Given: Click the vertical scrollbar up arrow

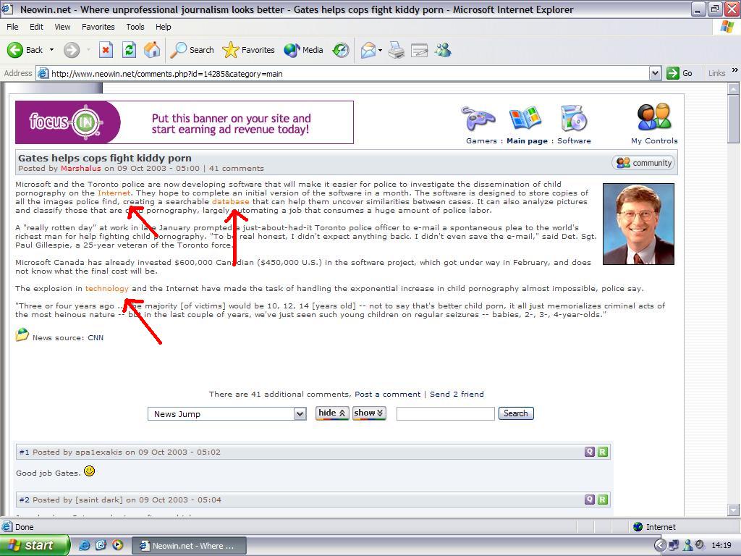Looking at the screenshot, I should click(x=734, y=89).
